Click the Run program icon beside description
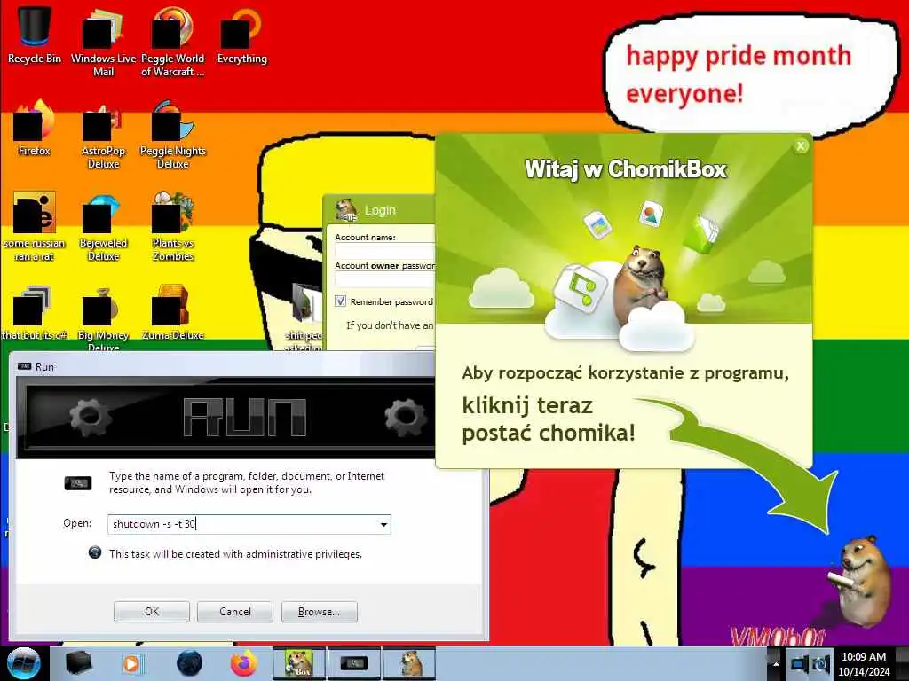 coord(78,483)
